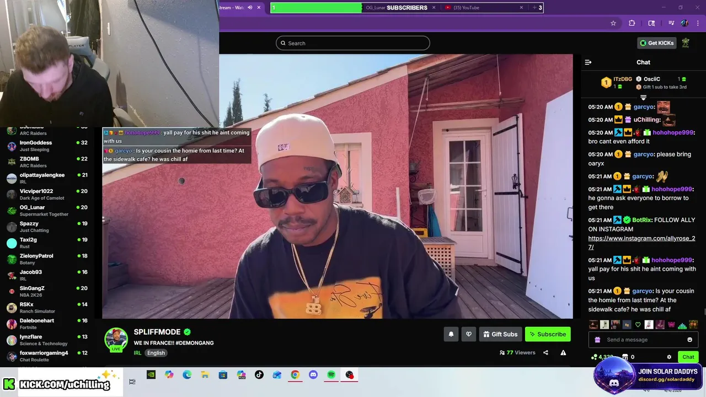Click the pink W emote in emote row
Image resolution: width=706 pixels, height=397 pixels.
(671, 325)
